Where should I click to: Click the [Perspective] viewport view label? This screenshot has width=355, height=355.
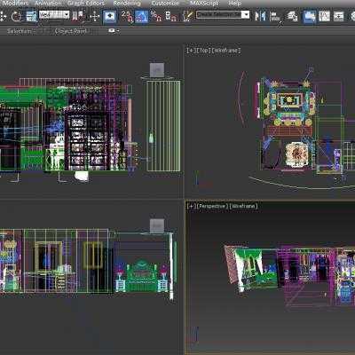(213, 206)
